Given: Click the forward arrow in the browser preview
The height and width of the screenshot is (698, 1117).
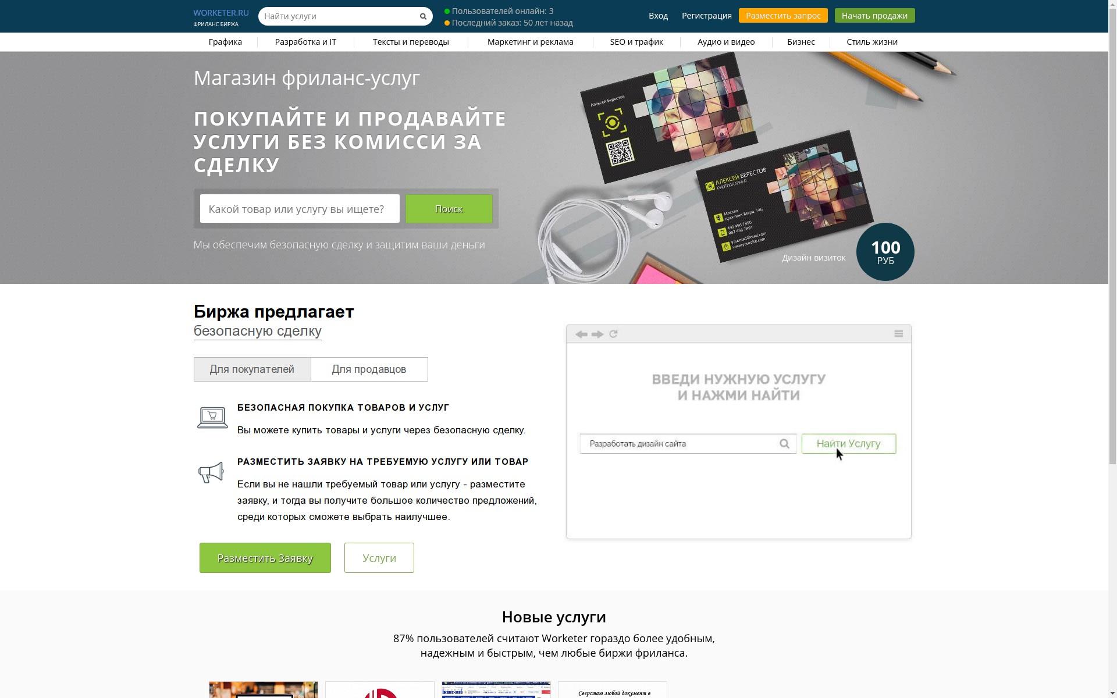Looking at the screenshot, I should pos(597,334).
